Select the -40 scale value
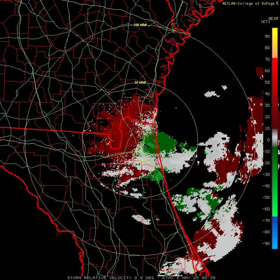This screenshot has width=280, height=280. point(266,186)
